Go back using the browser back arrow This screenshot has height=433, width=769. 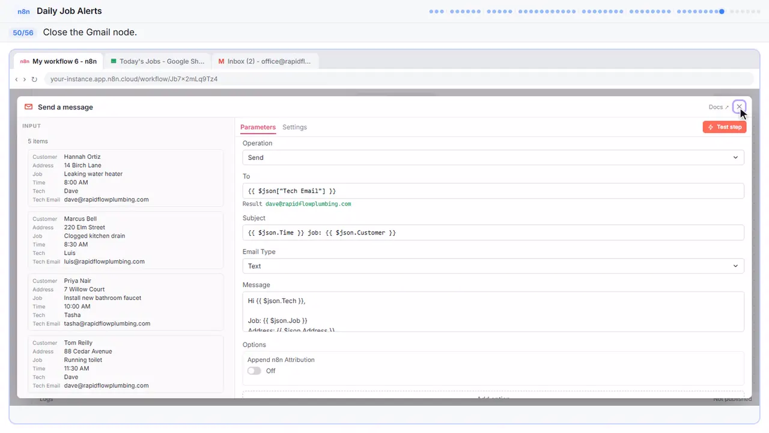click(16, 79)
